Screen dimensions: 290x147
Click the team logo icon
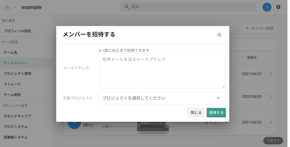[7, 7]
